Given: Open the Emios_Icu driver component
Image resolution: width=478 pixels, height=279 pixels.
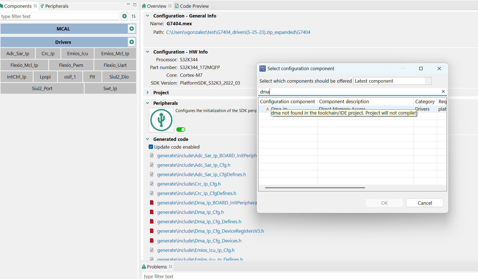Looking at the screenshot, I should pos(77,54).
